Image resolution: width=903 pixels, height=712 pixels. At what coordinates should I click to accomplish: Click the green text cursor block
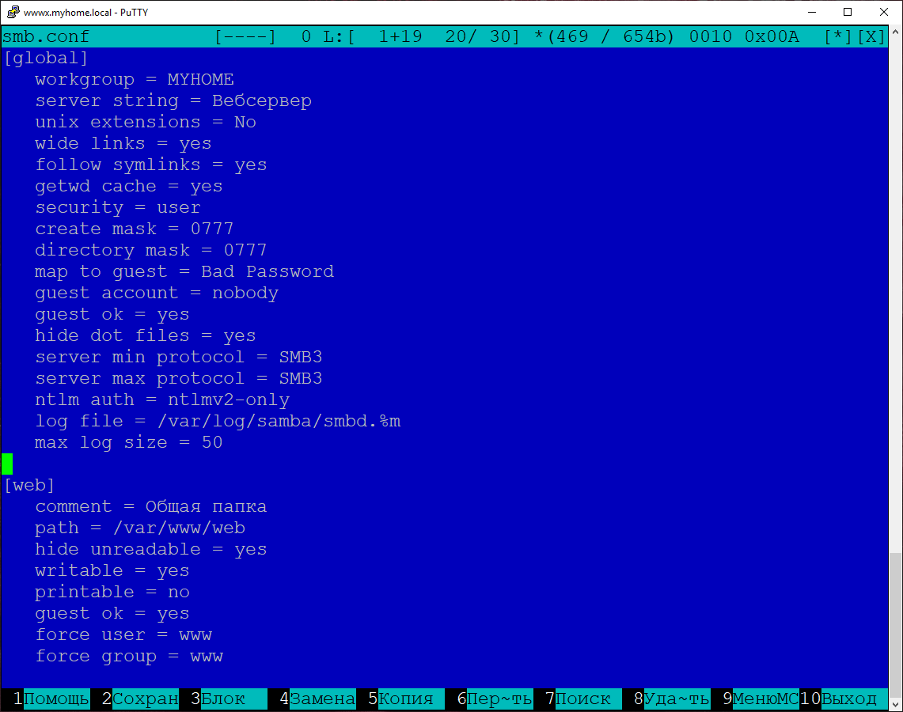pos(7,464)
